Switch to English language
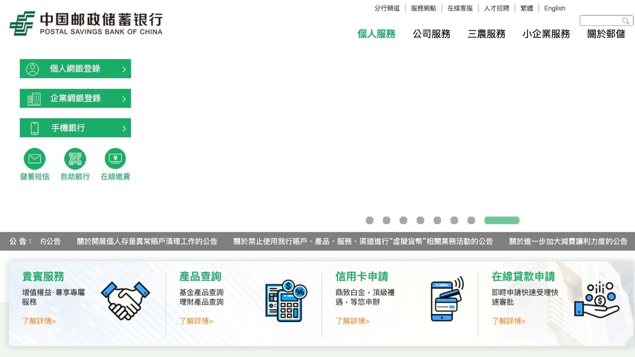The width and height of the screenshot is (635, 357). tap(555, 8)
